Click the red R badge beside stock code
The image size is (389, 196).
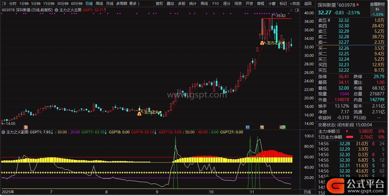[x=358, y=5]
